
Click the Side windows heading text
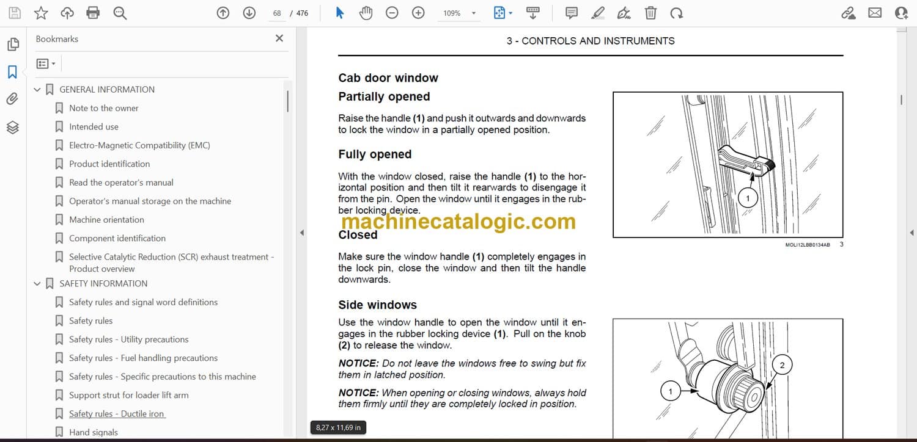[x=378, y=305]
